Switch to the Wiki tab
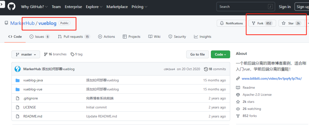 [x=154, y=37]
